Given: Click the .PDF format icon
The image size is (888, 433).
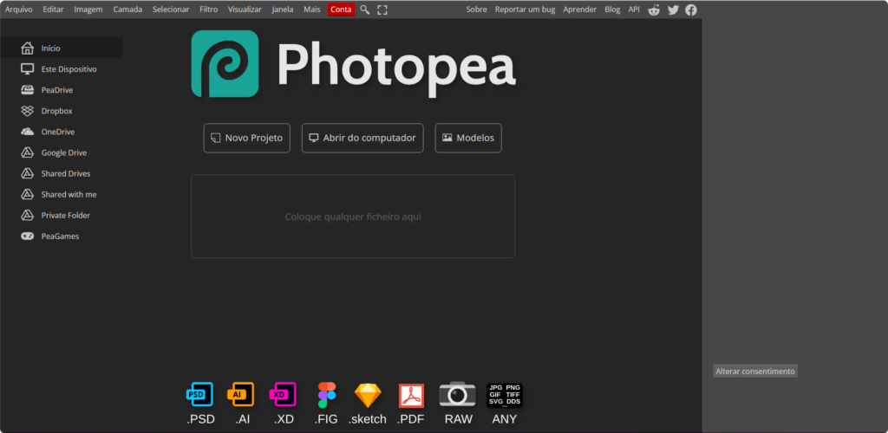Looking at the screenshot, I should click(411, 396).
